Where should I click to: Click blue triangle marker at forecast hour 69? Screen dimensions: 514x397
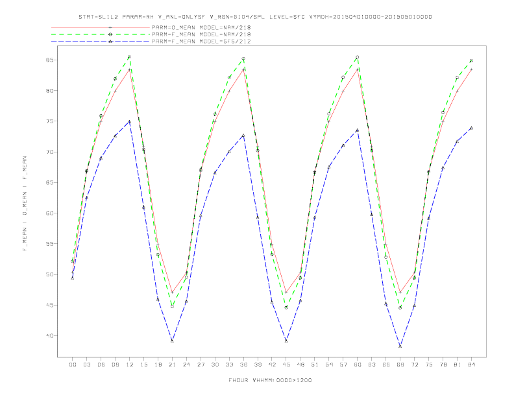[400, 346]
